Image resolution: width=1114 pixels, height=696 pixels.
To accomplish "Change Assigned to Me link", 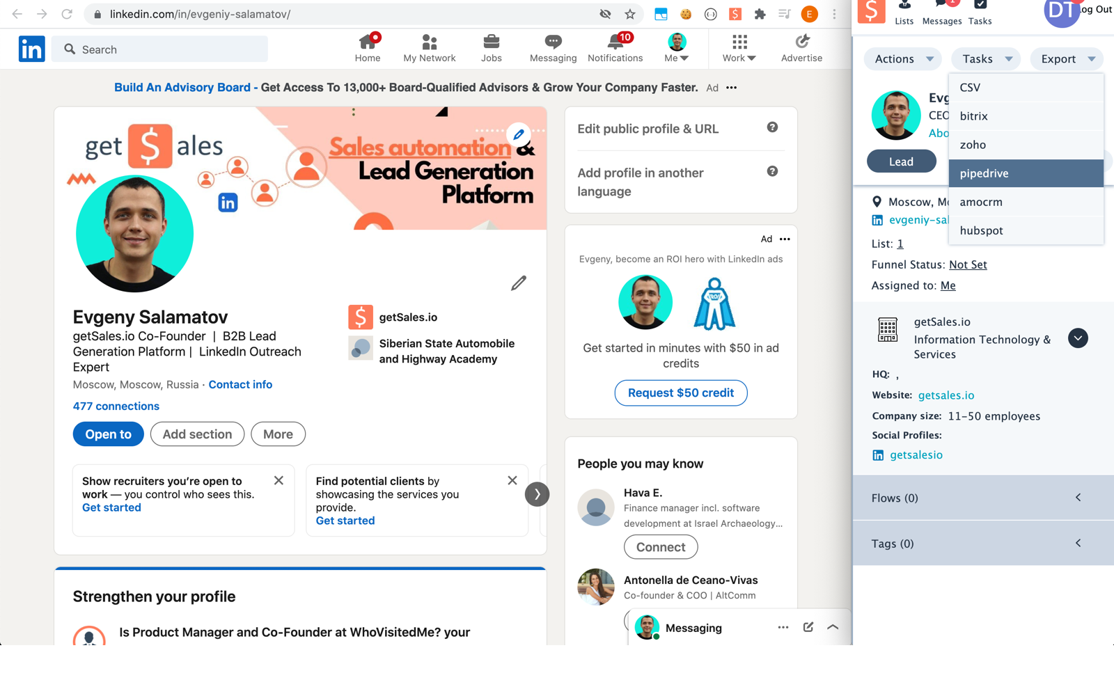I will point(948,285).
